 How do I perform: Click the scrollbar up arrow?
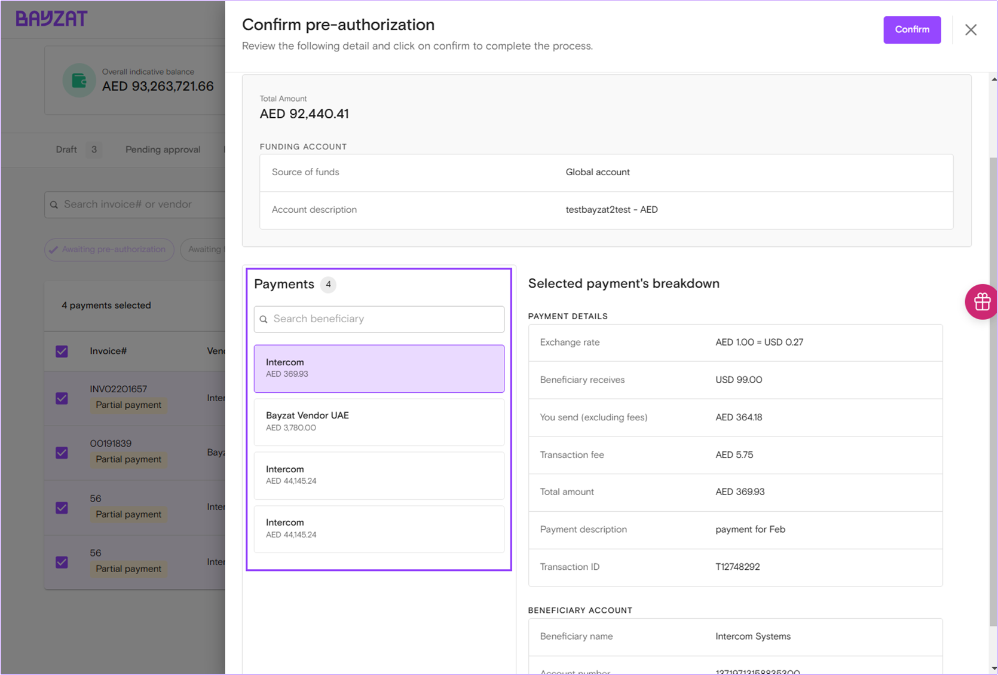point(994,79)
